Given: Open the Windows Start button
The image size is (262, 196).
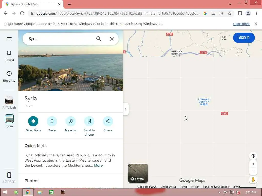Looking at the screenshot, I should (5, 192).
